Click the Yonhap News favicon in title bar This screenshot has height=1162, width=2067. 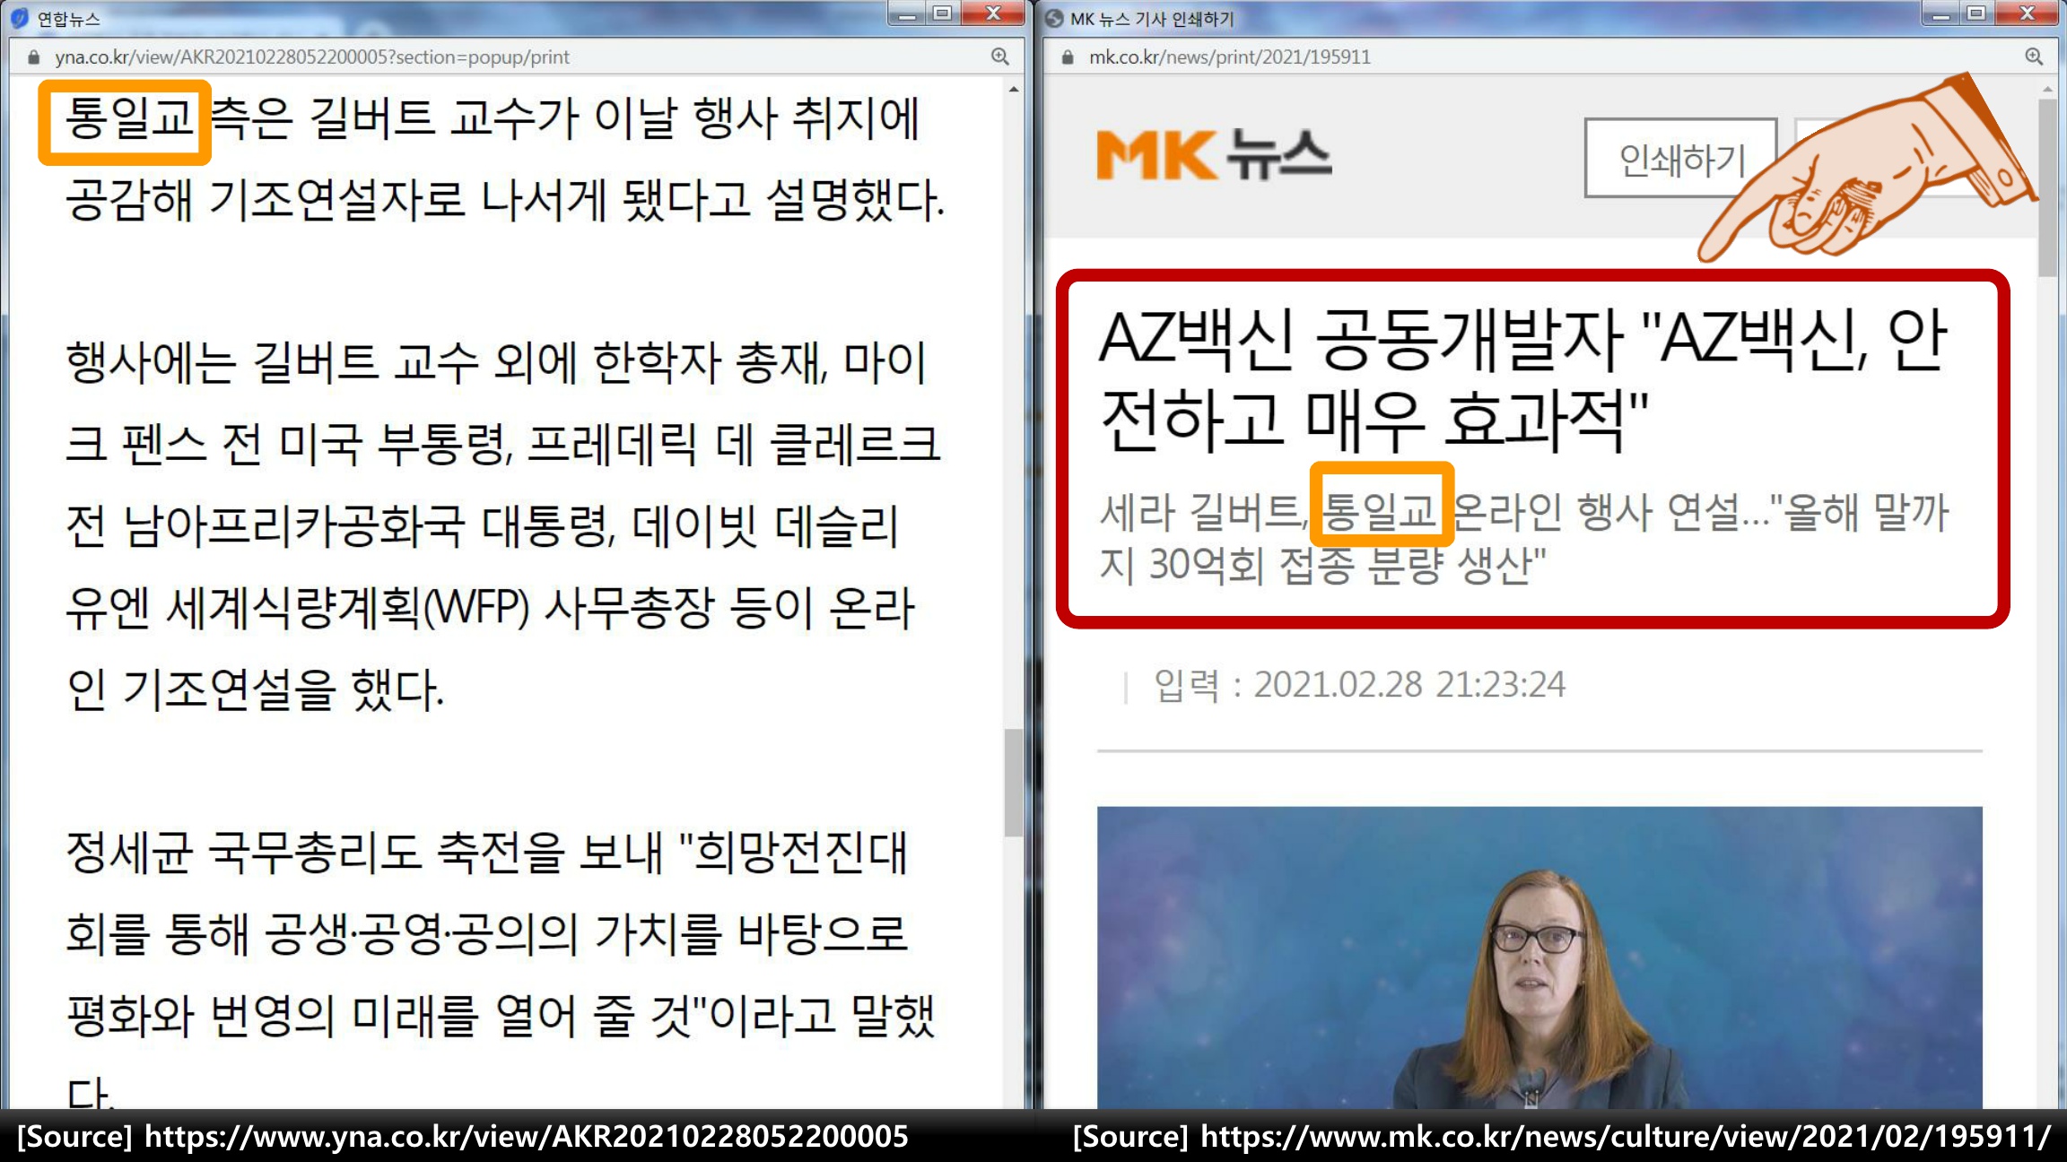pos(19,18)
